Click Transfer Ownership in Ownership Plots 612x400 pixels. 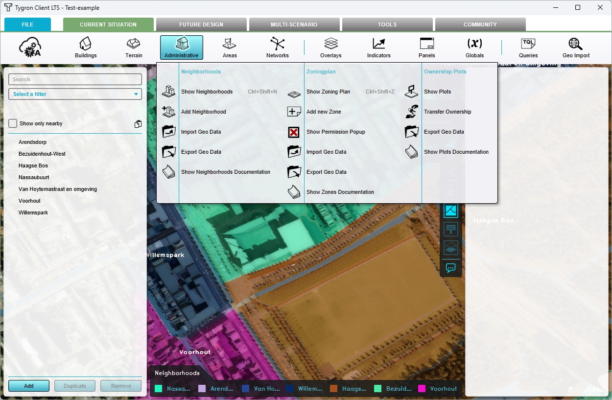[447, 112]
